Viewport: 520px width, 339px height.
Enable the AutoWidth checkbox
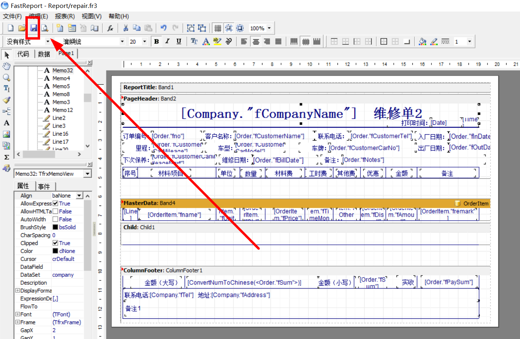point(56,219)
